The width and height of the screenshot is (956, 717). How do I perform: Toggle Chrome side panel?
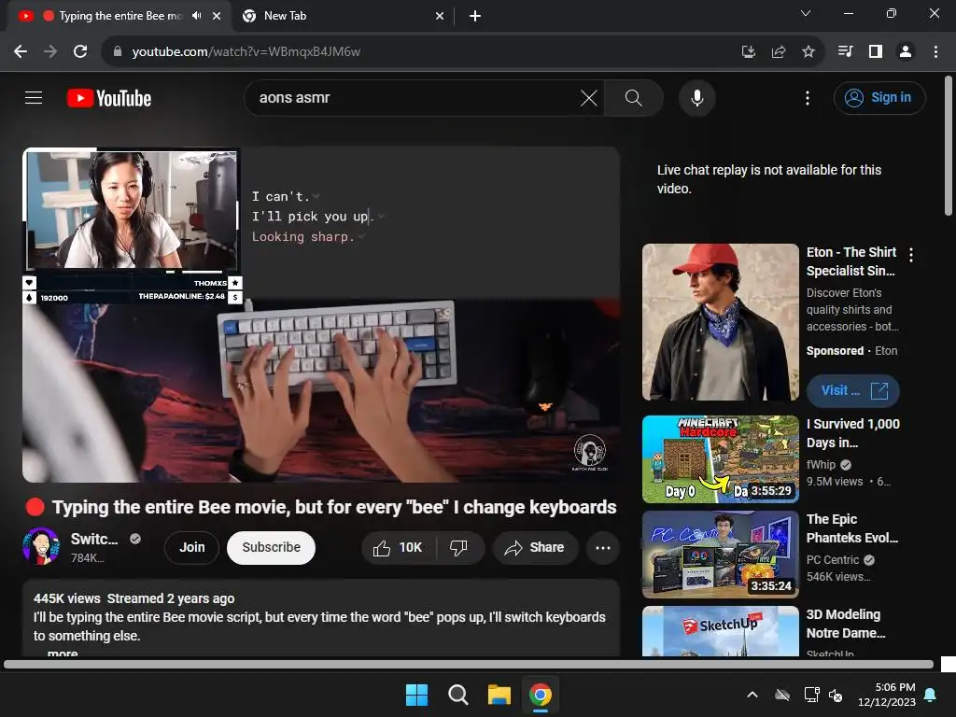click(876, 52)
